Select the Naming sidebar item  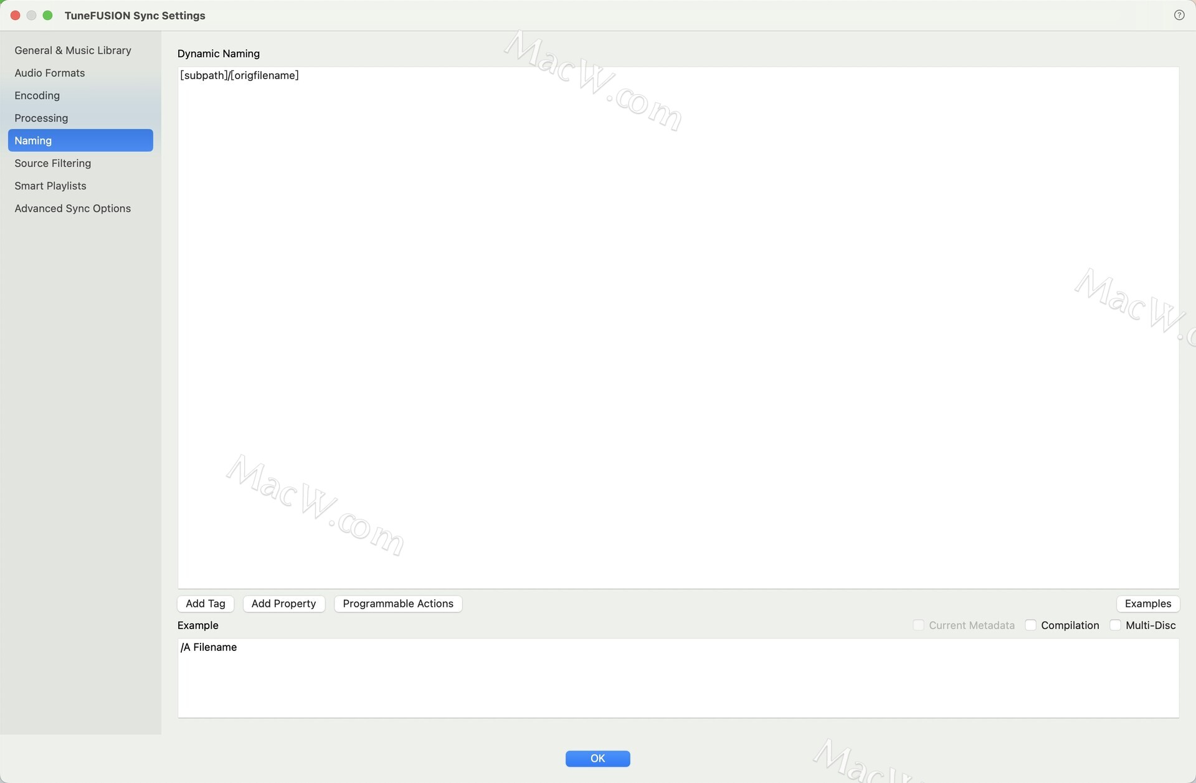pos(80,140)
